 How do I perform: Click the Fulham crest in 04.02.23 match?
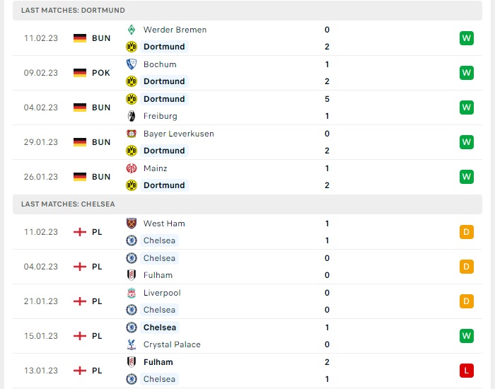(132, 275)
